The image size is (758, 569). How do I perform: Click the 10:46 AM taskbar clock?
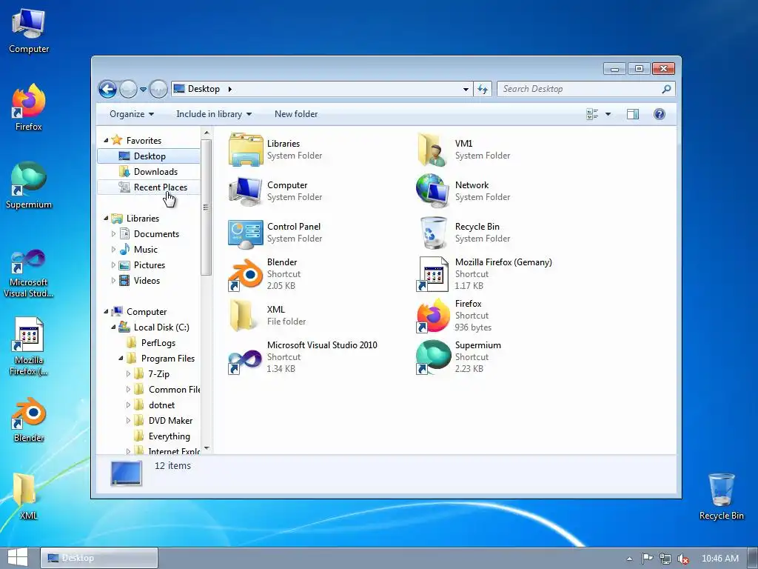pyautogui.click(x=720, y=559)
